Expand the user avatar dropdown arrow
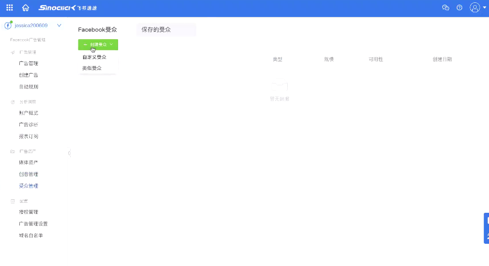This screenshot has width=489, height=266. tap(484, 8)
